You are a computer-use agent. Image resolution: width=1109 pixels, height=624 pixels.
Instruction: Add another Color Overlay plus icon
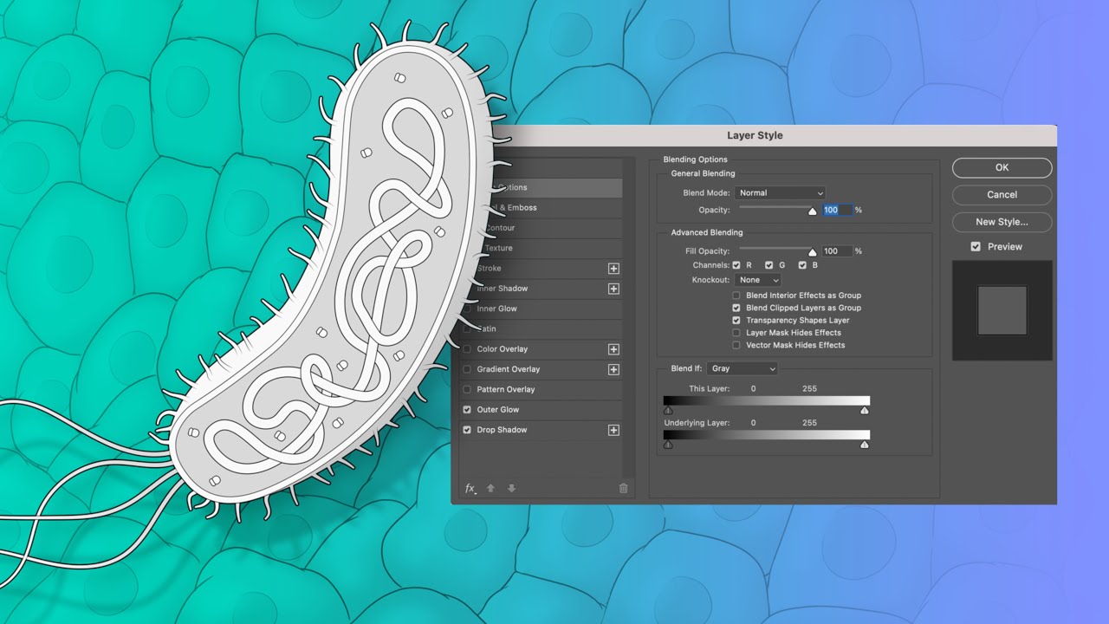tap(613, 349)
